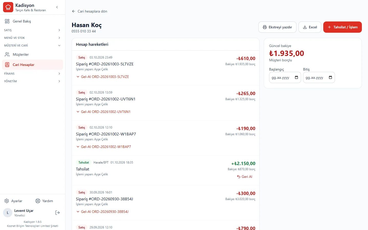368x230 pixels.
Task: Click Sipariş #ORD-20261002-UVT6N1 title
Action: click(x=106, y=99)
